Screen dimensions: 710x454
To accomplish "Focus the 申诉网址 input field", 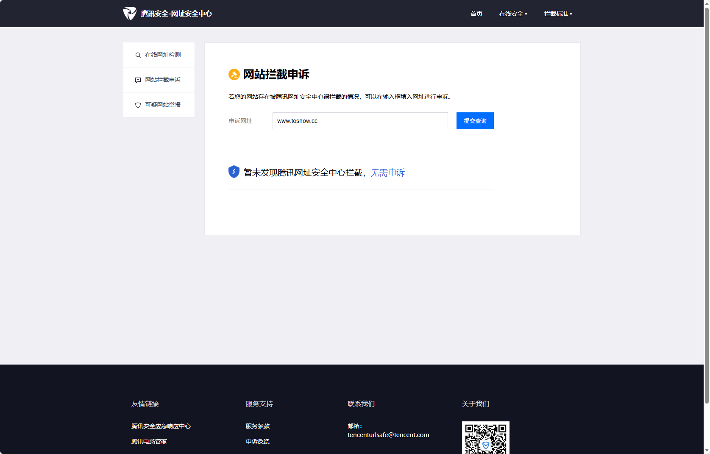I will [360, 121].
